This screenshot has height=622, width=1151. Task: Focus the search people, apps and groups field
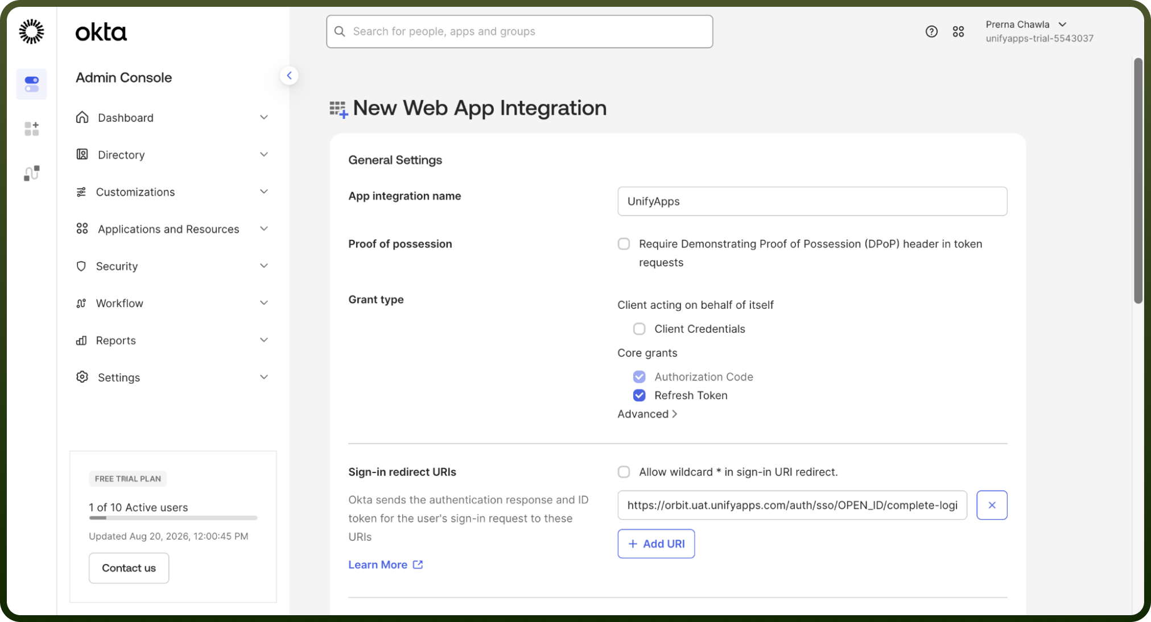519,31
